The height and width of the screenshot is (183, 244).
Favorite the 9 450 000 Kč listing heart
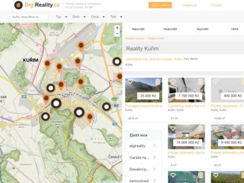[216, 128]
